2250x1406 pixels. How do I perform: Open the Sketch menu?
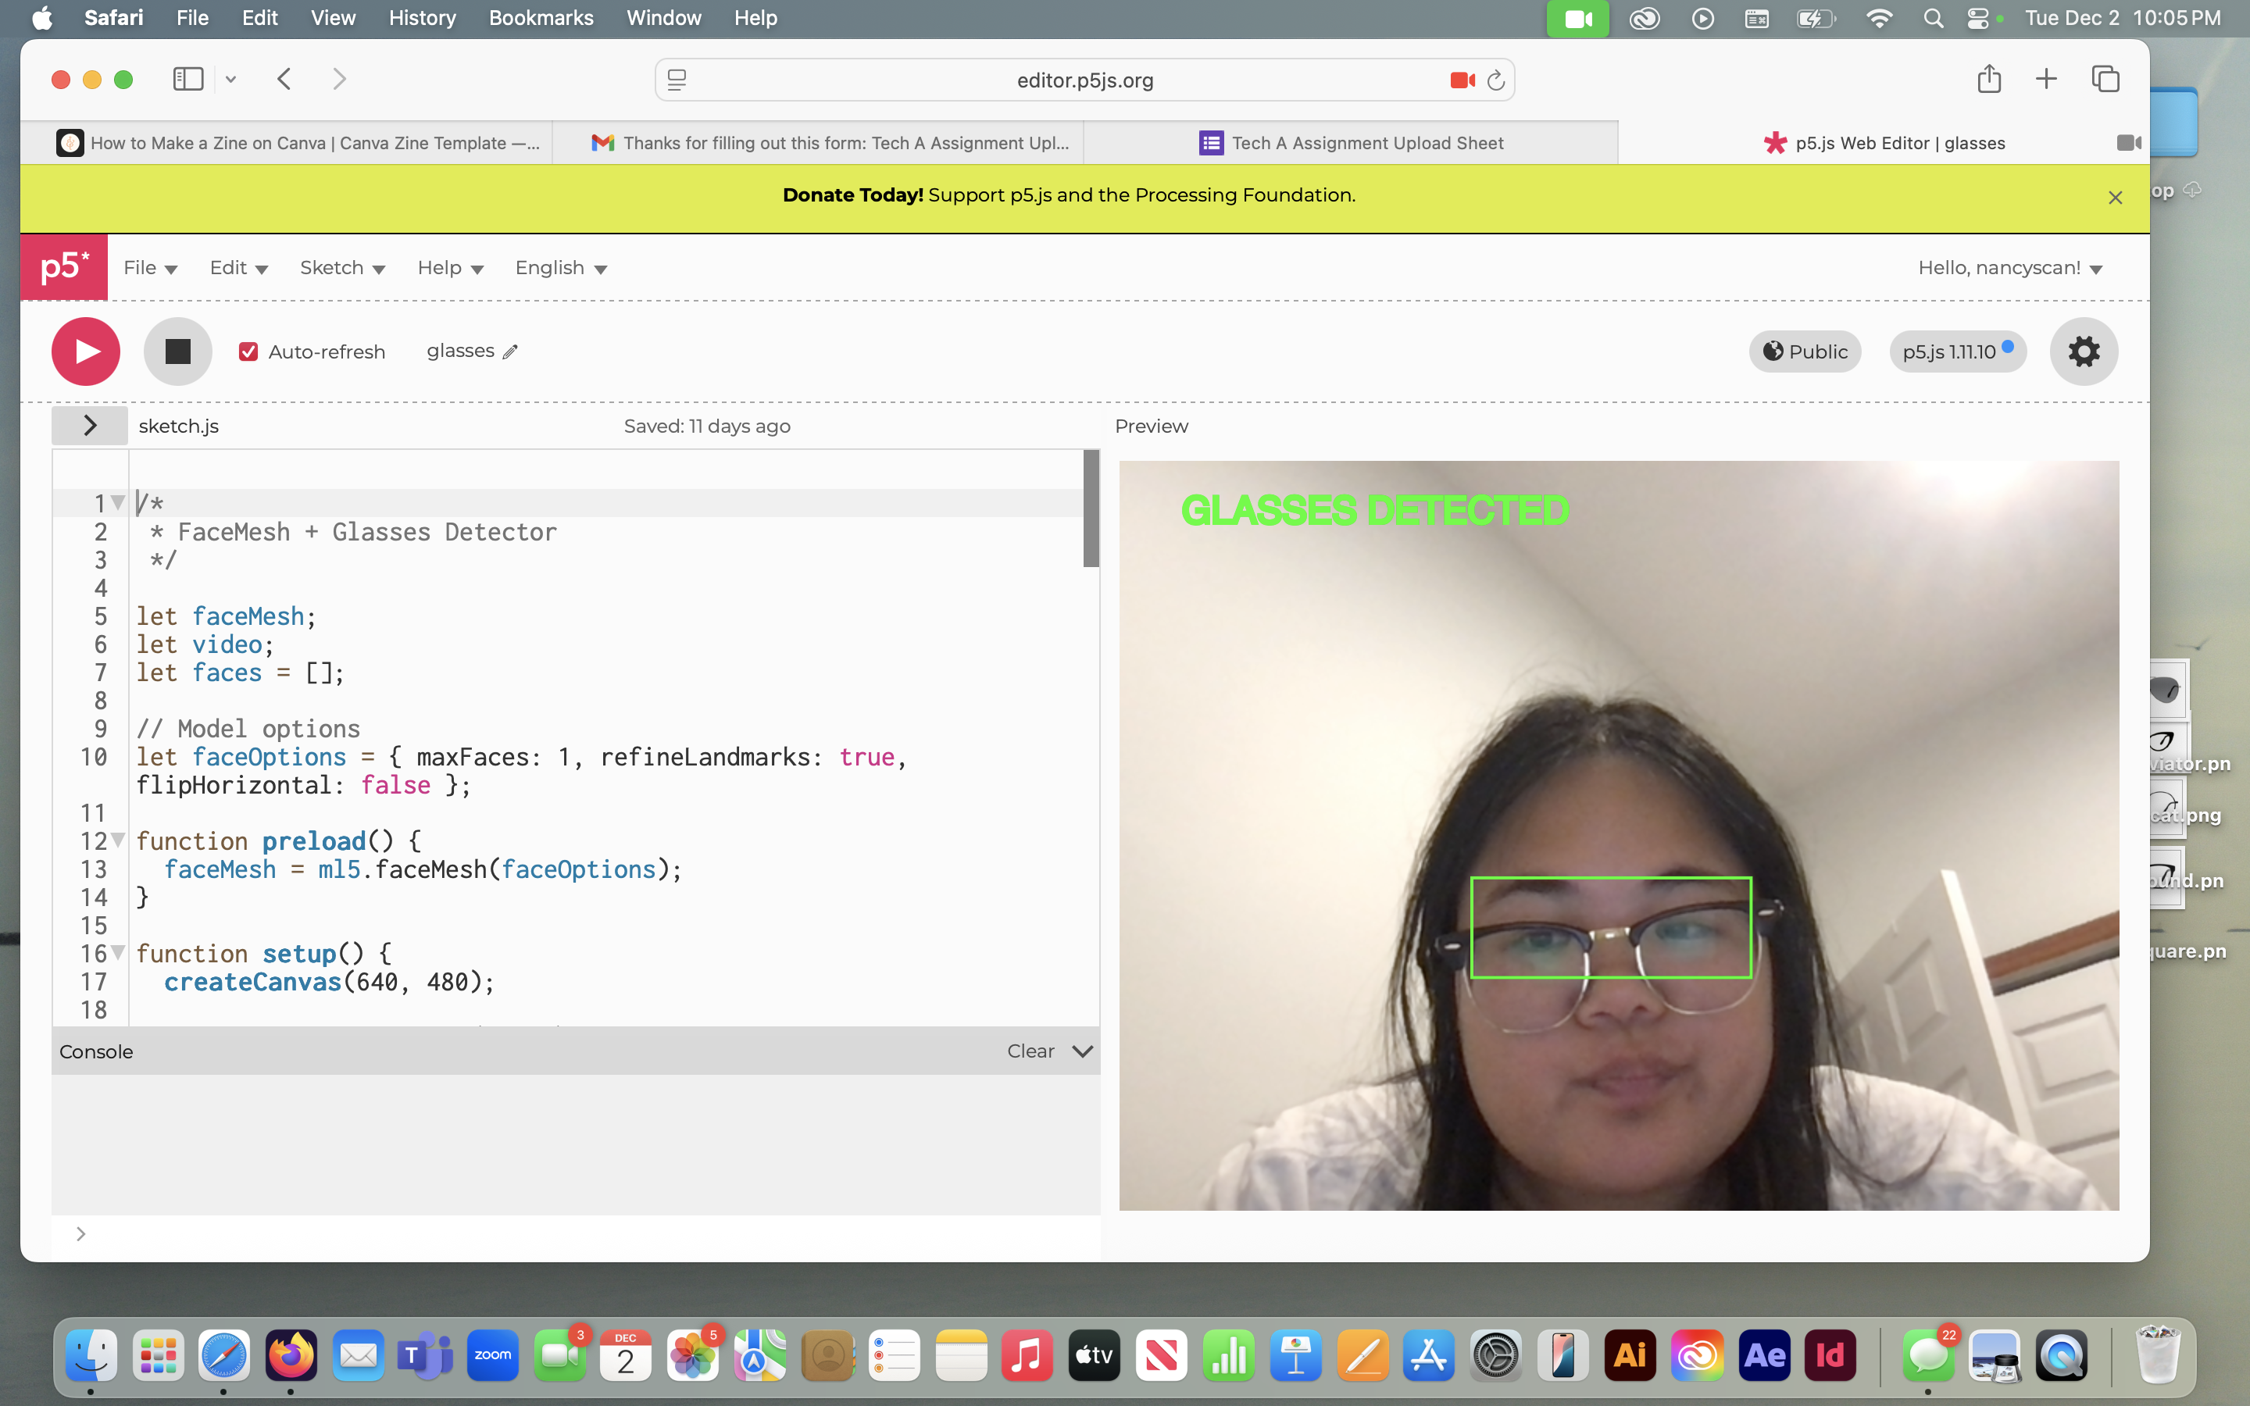click(341, 268)
